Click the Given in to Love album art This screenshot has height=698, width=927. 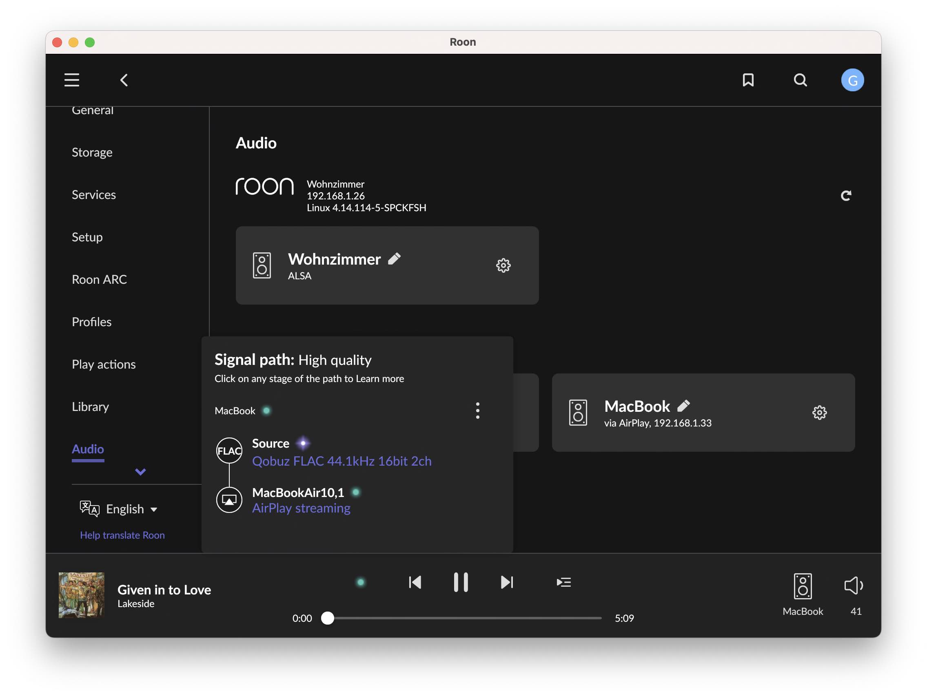click(x=82, y=594)
